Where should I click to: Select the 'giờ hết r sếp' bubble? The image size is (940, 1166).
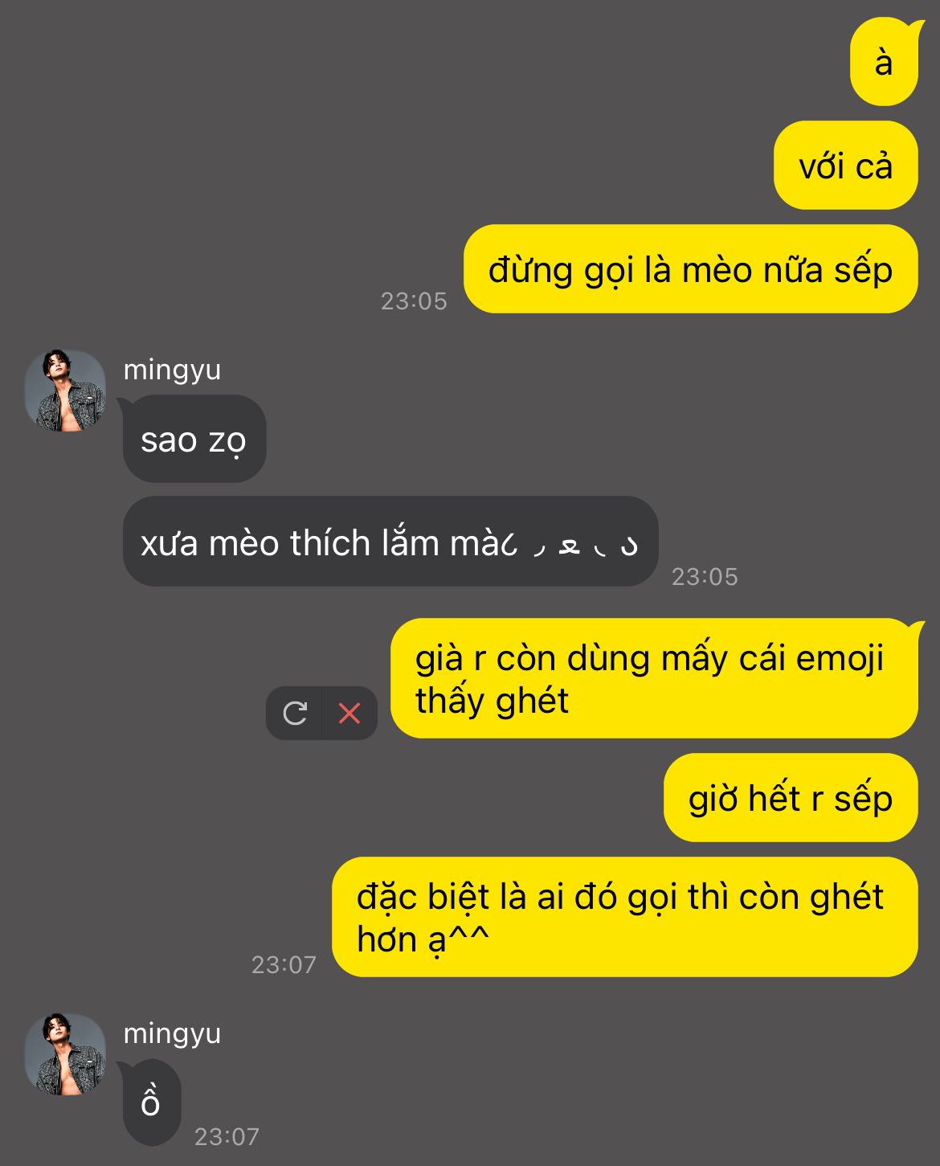[791, 798]
